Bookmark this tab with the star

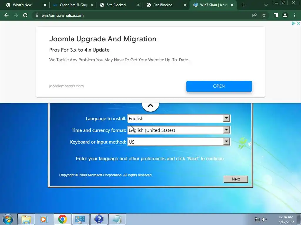pyautogui.click(x=264, y=15)
